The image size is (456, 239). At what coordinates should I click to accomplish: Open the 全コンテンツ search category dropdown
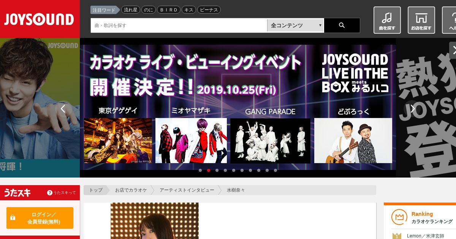[x=295, y=25]
